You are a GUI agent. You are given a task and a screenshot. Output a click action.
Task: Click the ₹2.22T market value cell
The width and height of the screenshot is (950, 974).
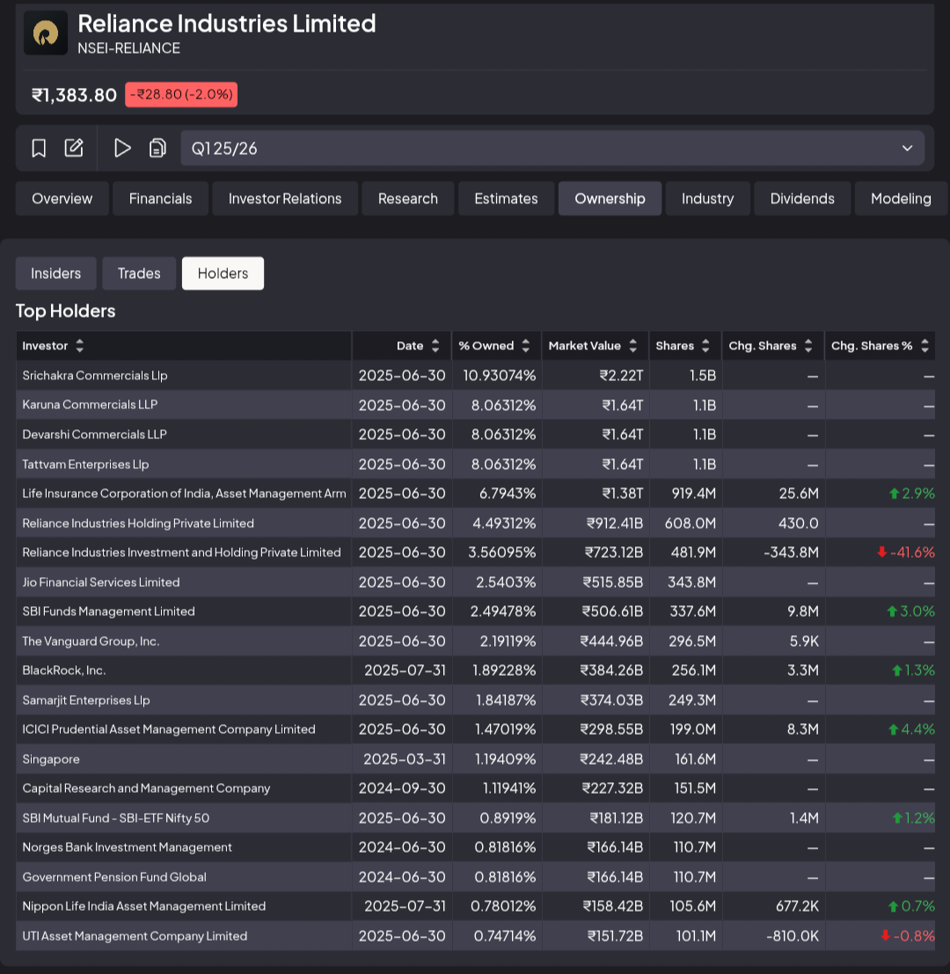tap(622, 376)
